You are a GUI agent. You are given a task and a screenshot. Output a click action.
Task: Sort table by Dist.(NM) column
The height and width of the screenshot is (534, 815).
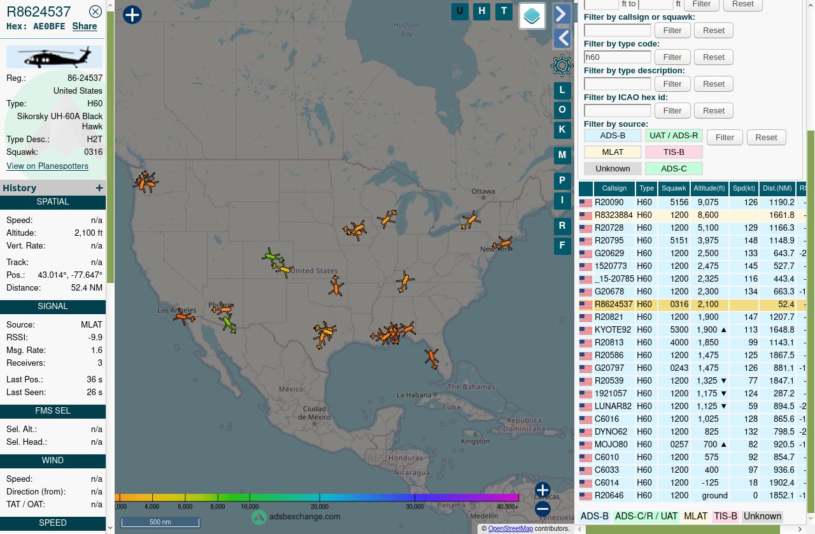[777, 189]
